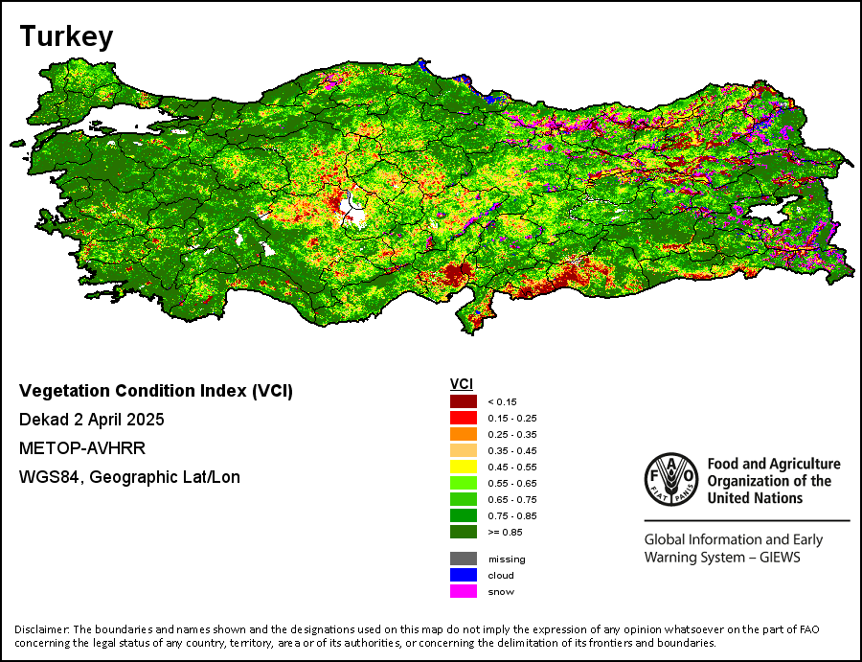Click the light orange '0.35 - 0.45' swatch
The width and height of the screenshot is (862, 662).
[464, 450]
